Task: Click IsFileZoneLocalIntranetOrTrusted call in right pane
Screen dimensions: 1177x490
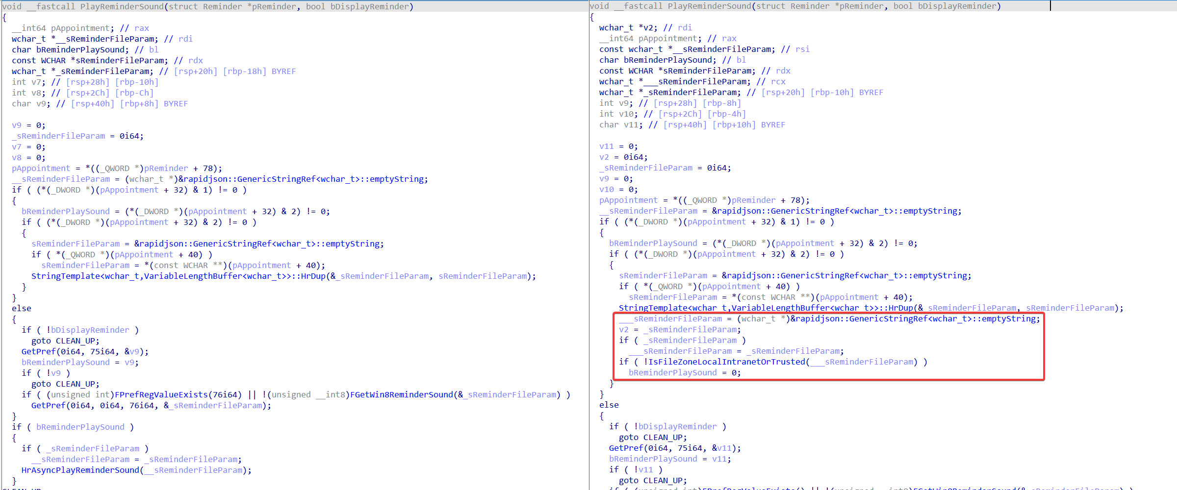Action: 725,362
